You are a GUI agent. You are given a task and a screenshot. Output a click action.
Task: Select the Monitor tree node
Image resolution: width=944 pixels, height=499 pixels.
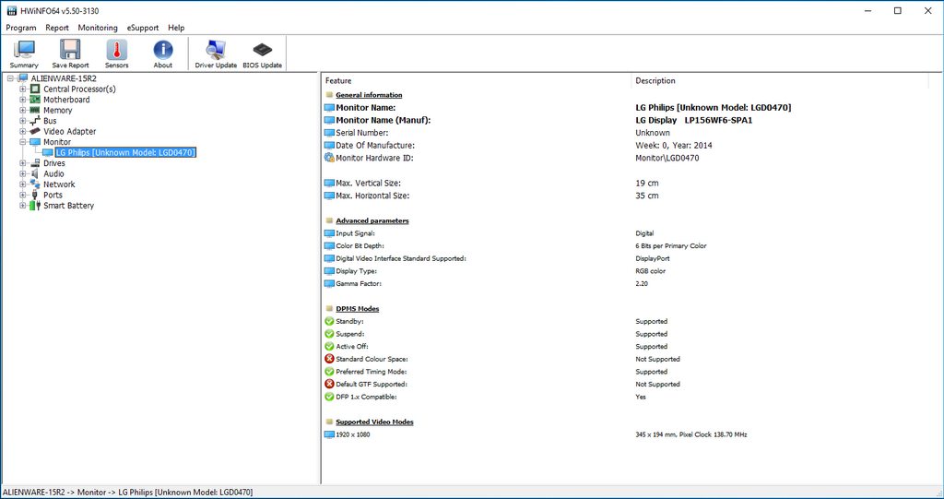point(57,142)
